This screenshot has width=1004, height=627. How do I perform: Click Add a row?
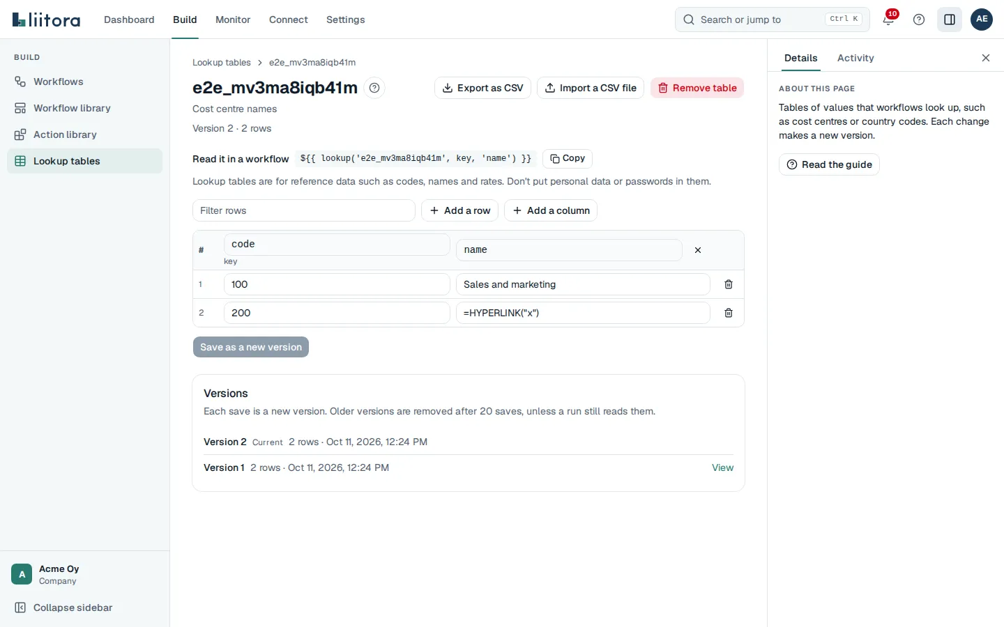click(x=459, y=210)
